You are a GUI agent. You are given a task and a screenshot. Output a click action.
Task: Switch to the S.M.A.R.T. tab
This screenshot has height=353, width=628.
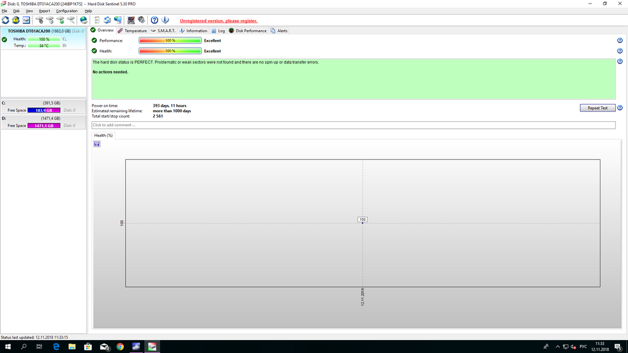click(x=163, y=31)
